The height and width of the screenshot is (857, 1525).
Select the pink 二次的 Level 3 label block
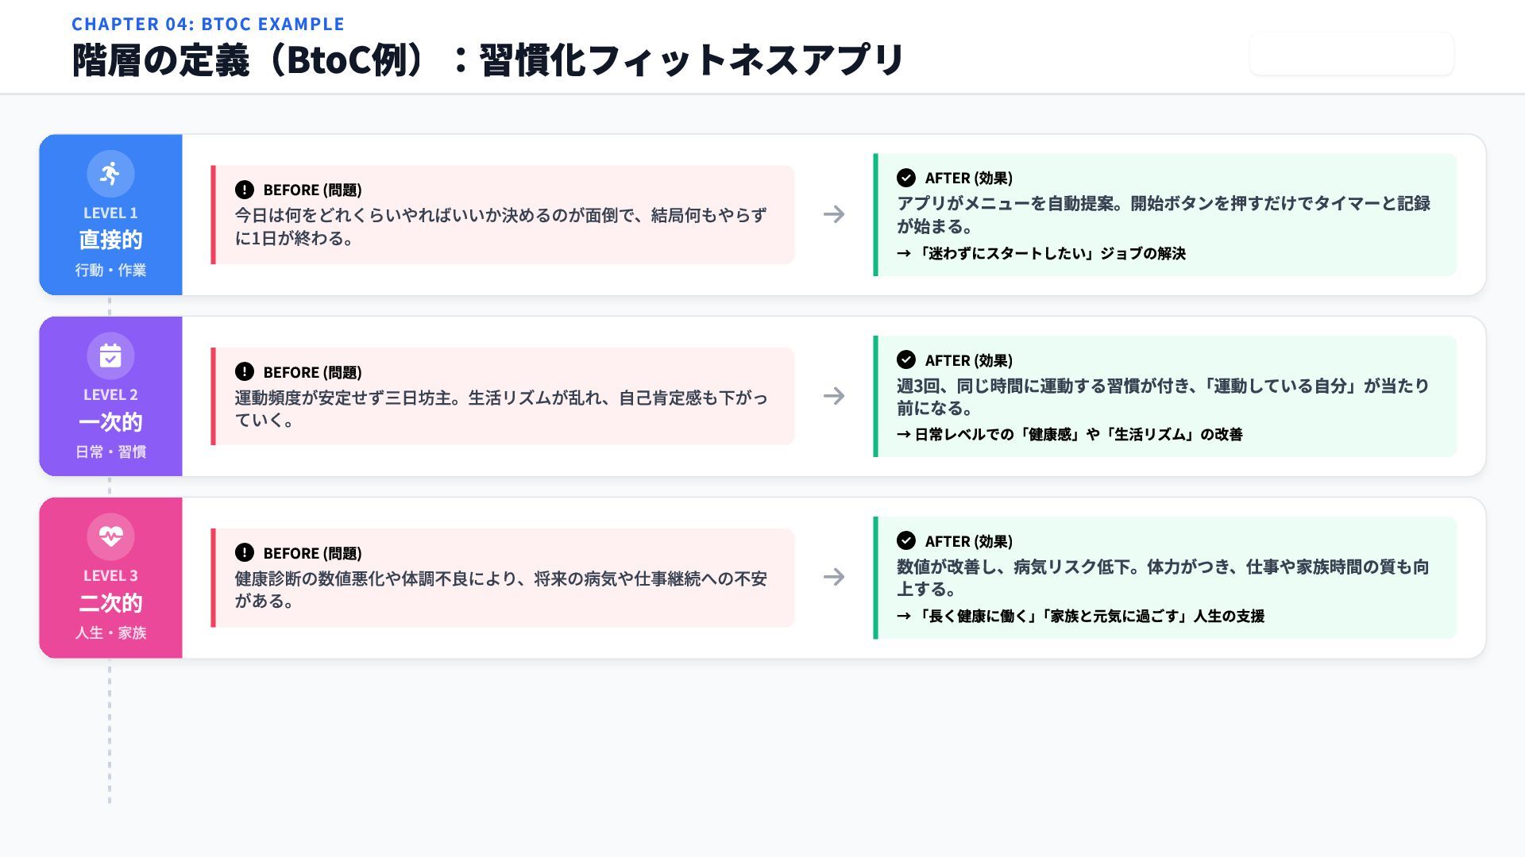[x=110, y=603]
